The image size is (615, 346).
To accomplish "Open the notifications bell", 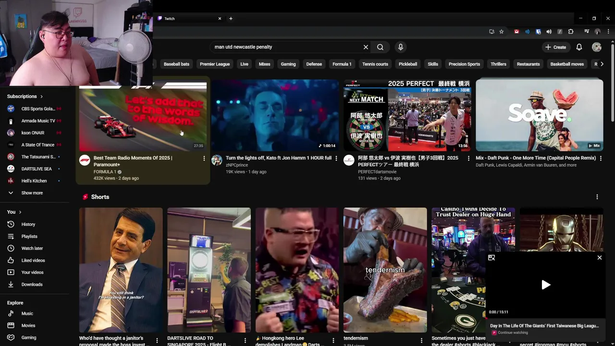I will pos(579,47).
